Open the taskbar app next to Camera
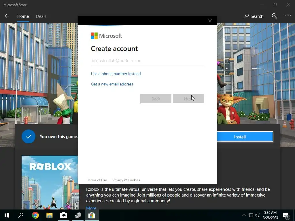295x221 pixels. click(x=78, y=215)
